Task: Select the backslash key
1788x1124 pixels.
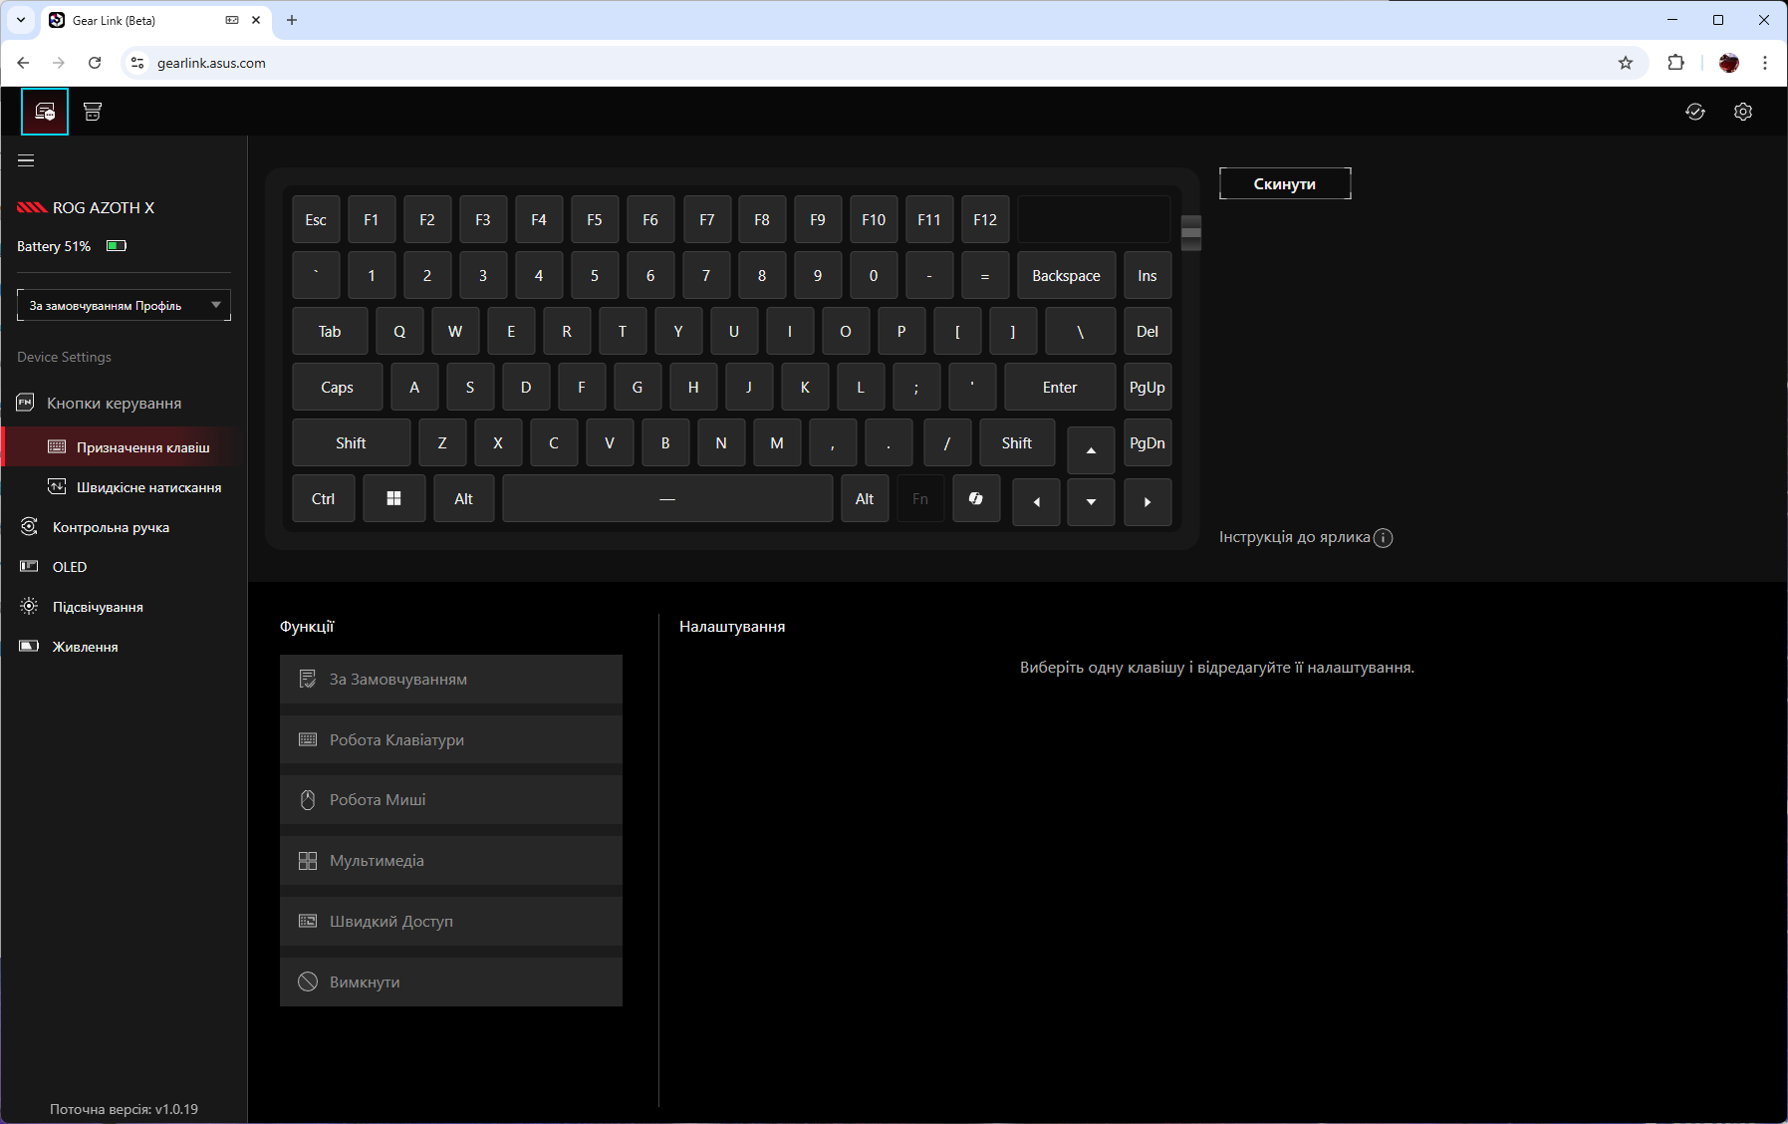Action: tap(1080, 331)
